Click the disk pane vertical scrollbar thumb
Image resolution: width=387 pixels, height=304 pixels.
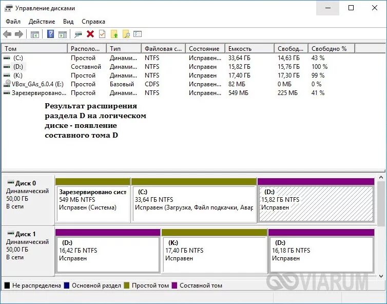pos(381,204)
